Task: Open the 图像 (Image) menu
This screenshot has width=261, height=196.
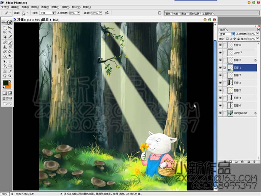Action: [25, 7]
